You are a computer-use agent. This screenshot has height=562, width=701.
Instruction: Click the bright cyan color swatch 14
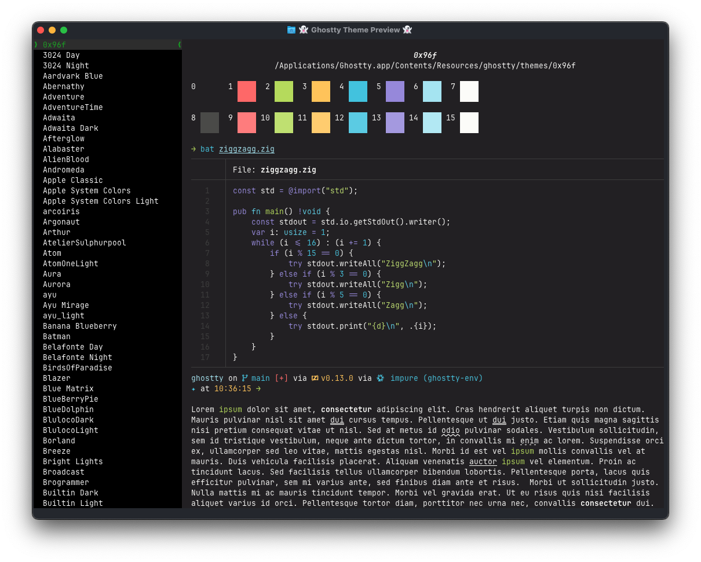pos(432,123)
